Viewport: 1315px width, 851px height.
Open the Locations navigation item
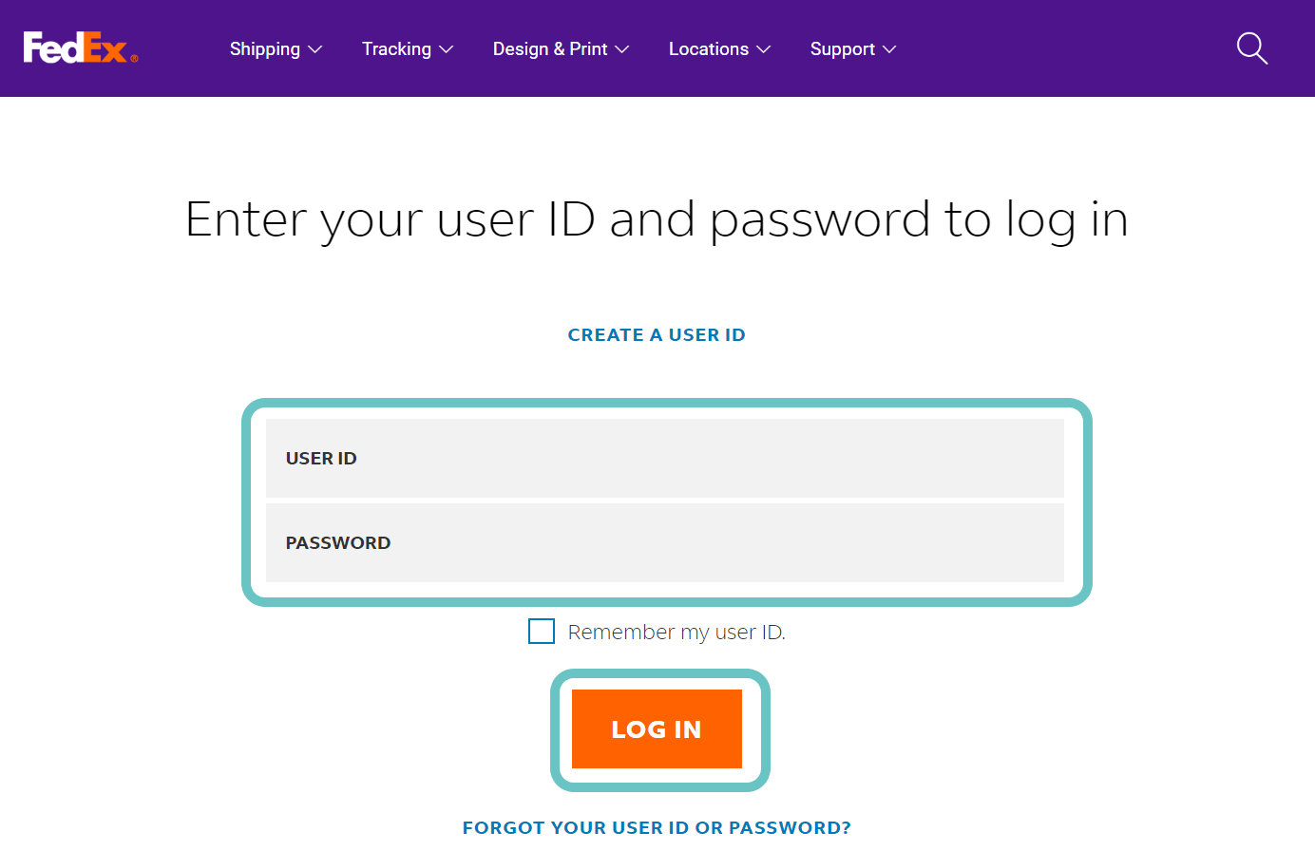(708, 48)
